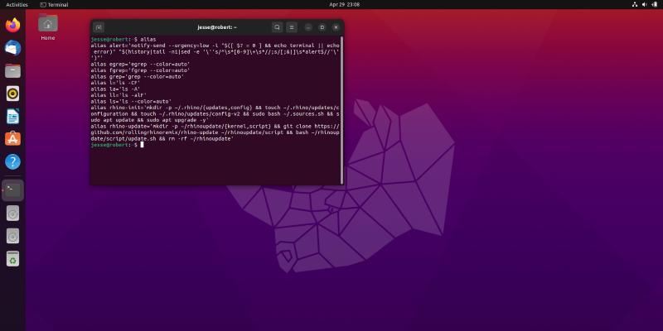This screenshot has width=663, height=331.
Task: Select the Terminal icon in the dock
Action: 12,189
